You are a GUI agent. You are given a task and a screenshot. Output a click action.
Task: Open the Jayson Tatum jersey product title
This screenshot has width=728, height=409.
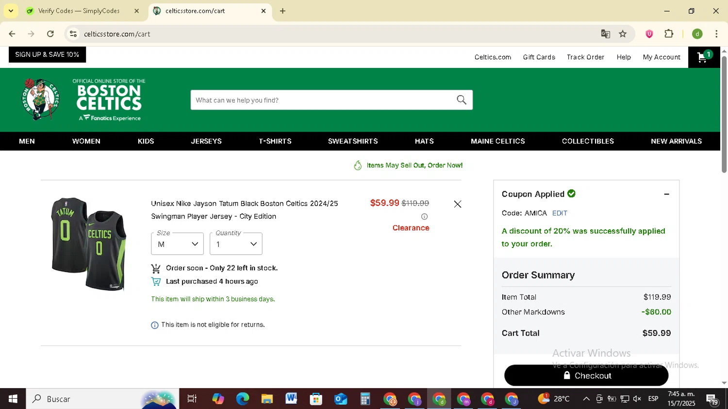tap(245, 210)
